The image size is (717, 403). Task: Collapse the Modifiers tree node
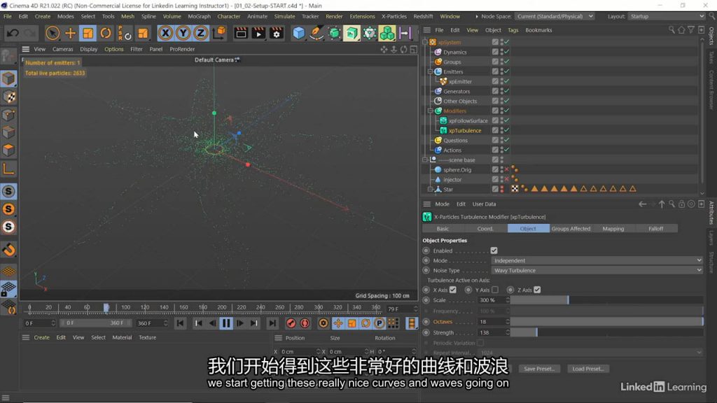coord(431,111)
